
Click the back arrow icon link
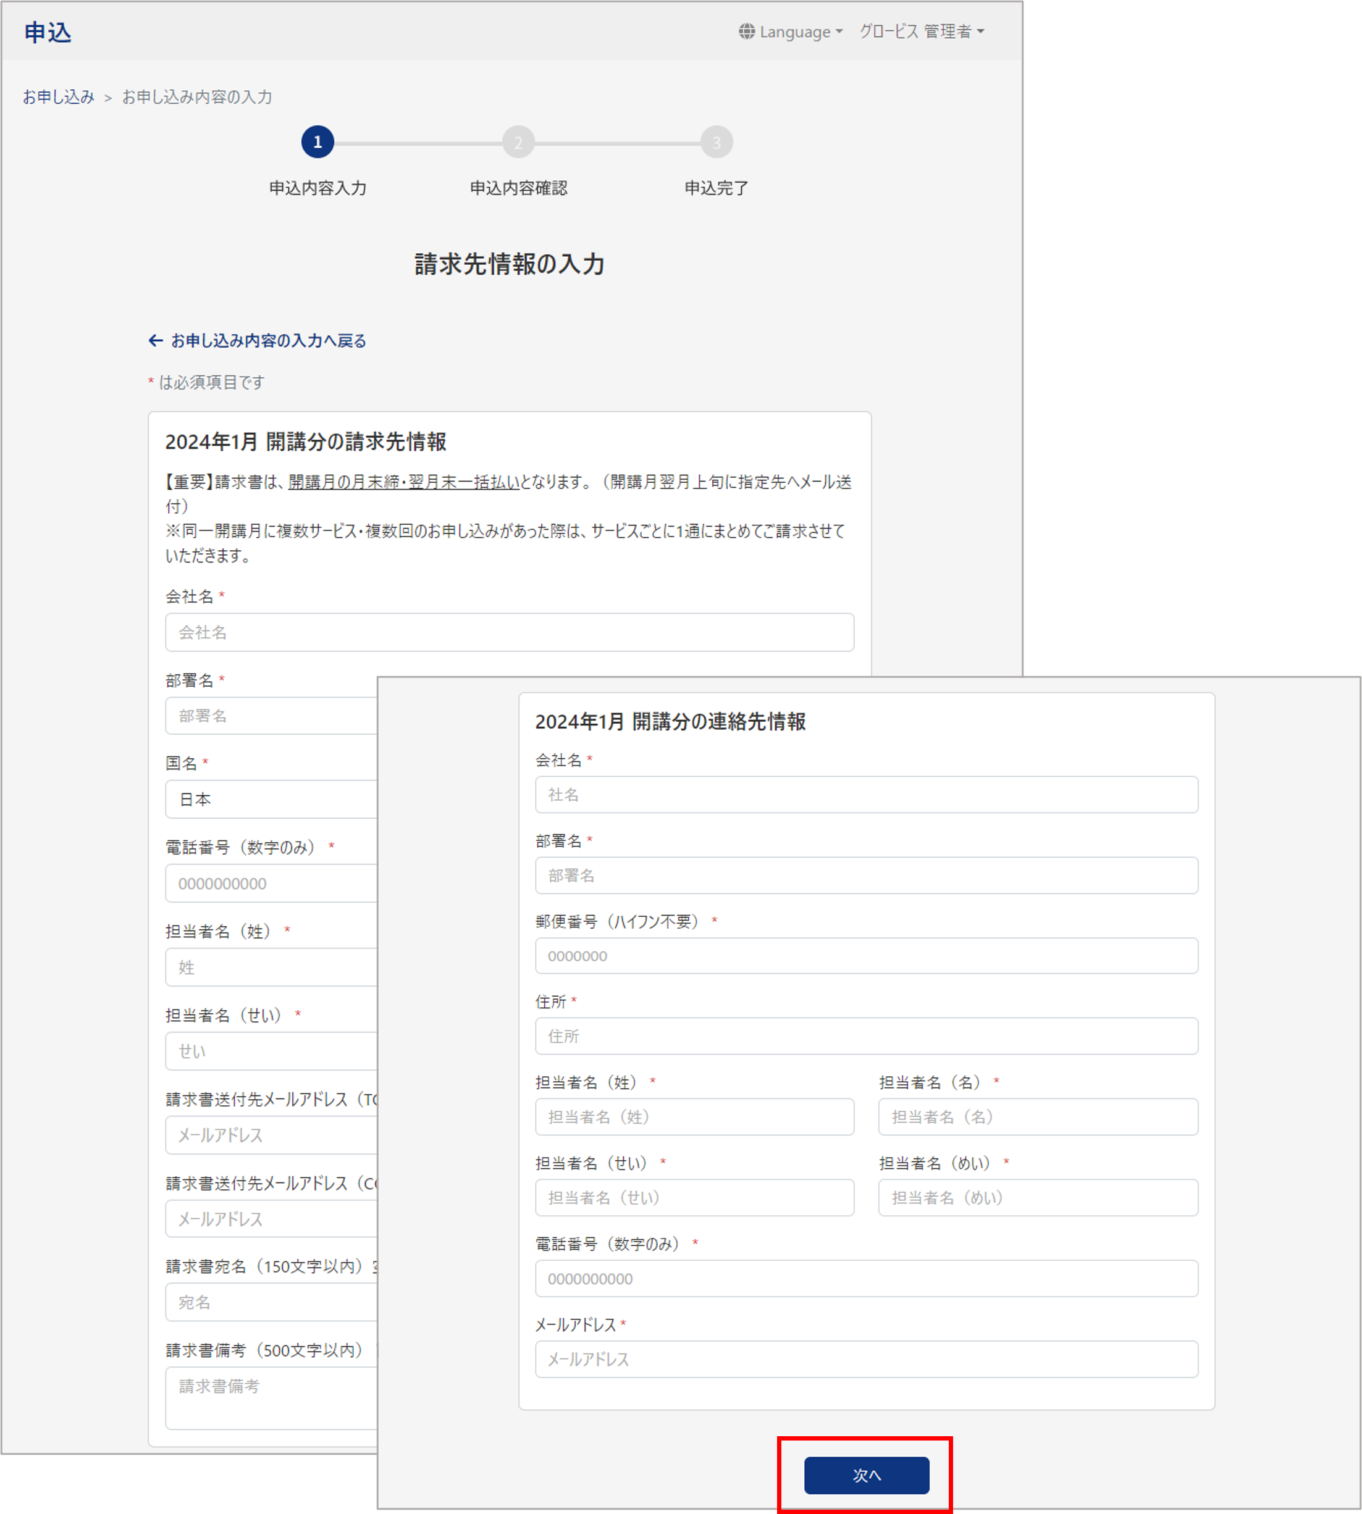(x=156, y=341)
